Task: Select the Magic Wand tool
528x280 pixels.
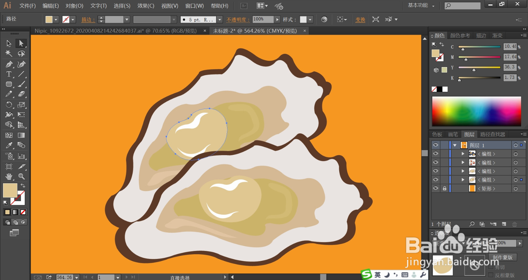Action: coord(9,53)
